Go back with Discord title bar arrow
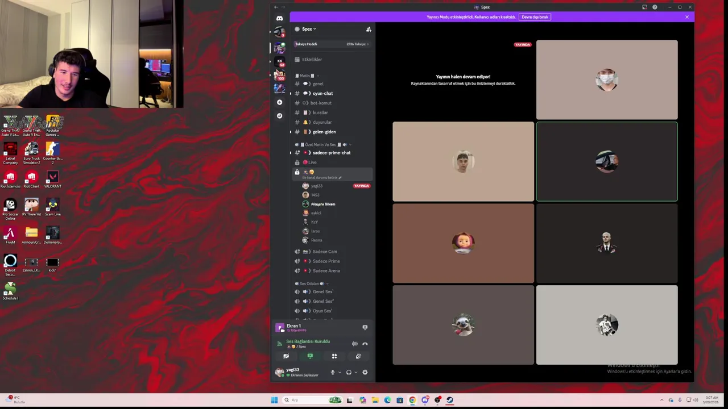 tap(276, 7)
